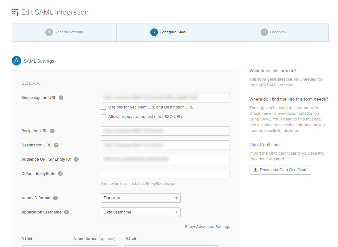Screen dimensions: 338x247
Task: Select the Configure SAML step
Action: point(169,32)
